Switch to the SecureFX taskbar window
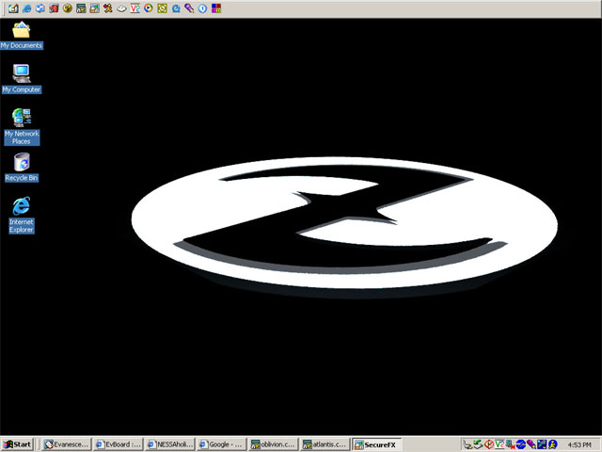 click(377, 444)
